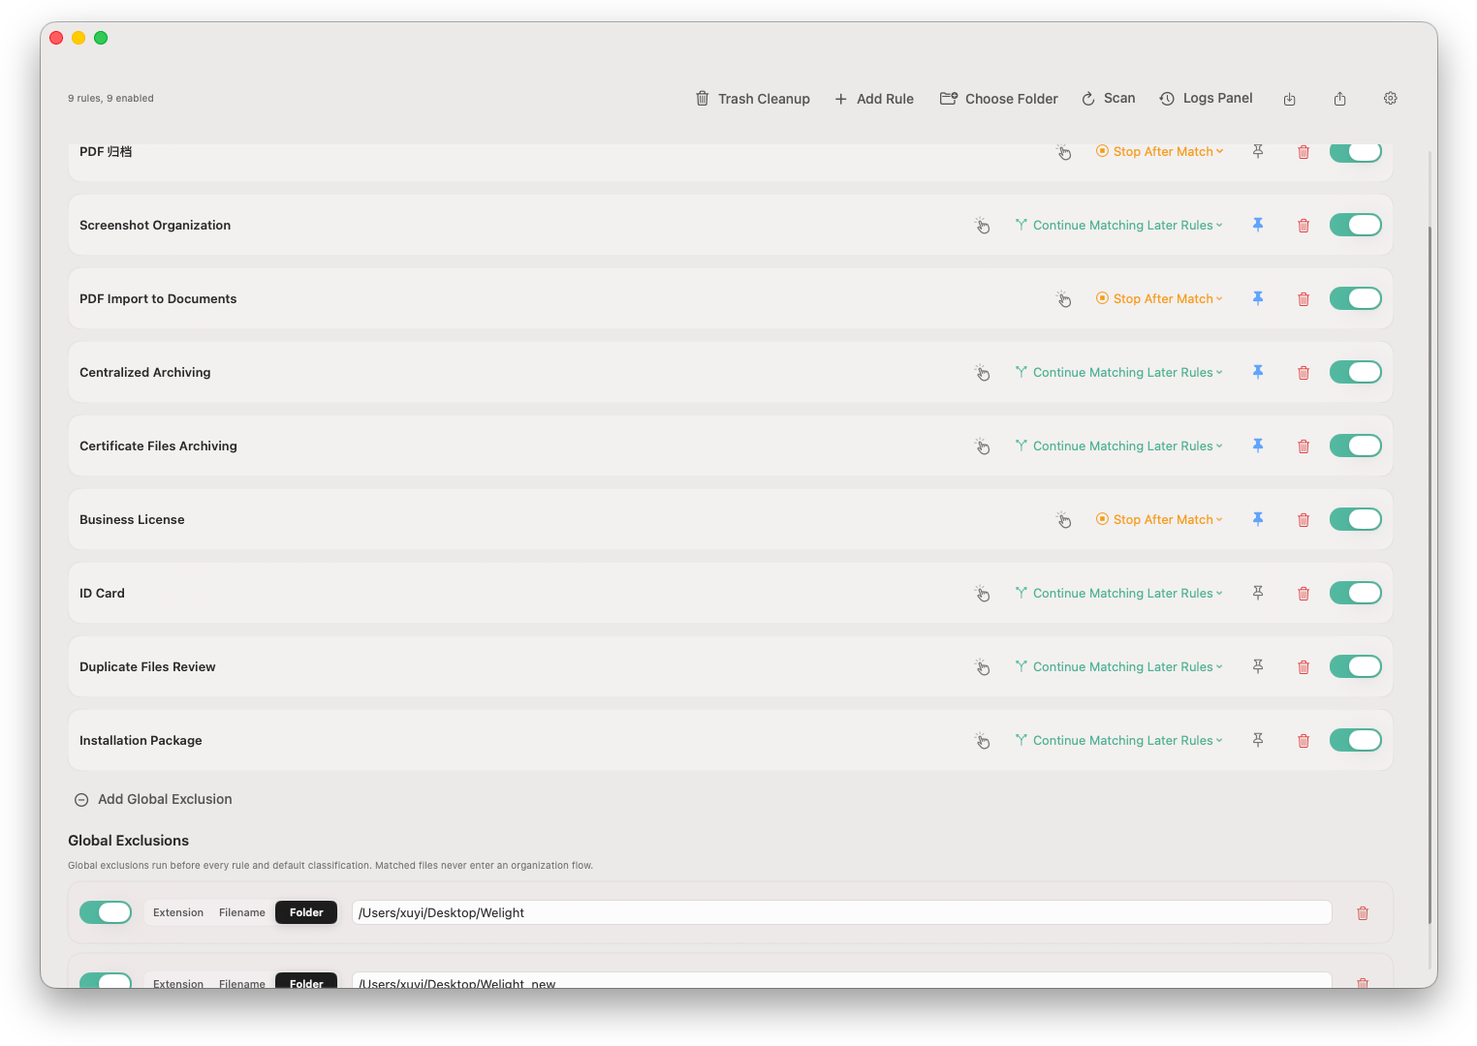Delete the Business License rule via trash icon
This screenshot has width=1477, height=1046.
click(1304, 520)
